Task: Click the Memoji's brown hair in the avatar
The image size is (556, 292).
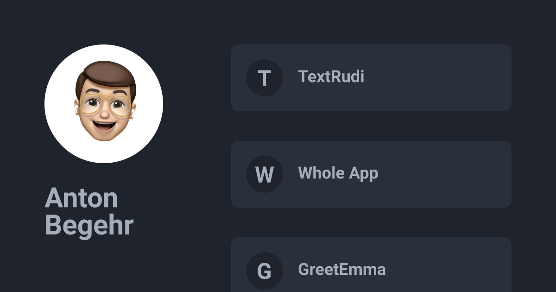Action: coord(107,74)
